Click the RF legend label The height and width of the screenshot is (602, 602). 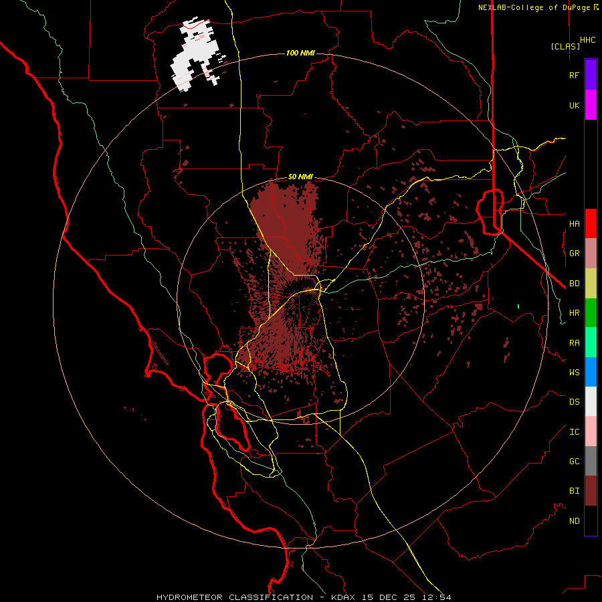[x=574, y=75]
